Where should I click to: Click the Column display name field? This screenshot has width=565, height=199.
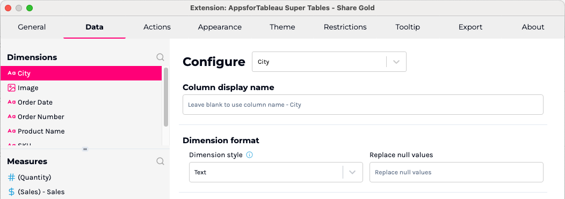coord(363,105)
